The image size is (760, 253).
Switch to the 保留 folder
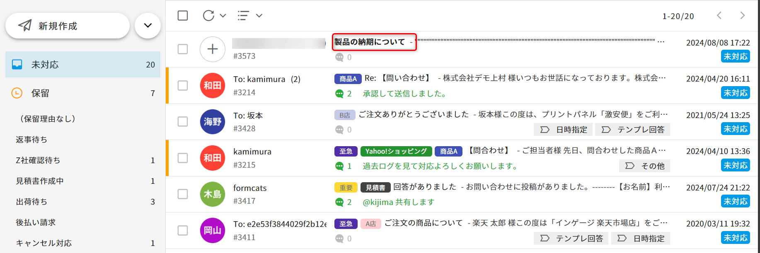[x=83, y=93]
